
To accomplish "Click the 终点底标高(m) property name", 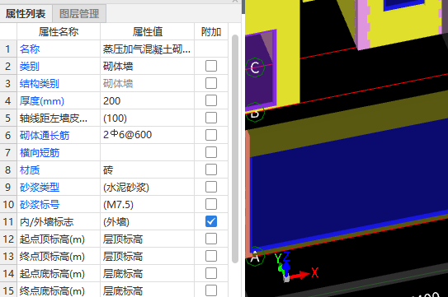I will click(x=52, y=290).
